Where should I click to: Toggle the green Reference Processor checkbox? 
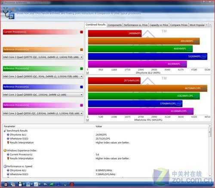click(82, 69)
